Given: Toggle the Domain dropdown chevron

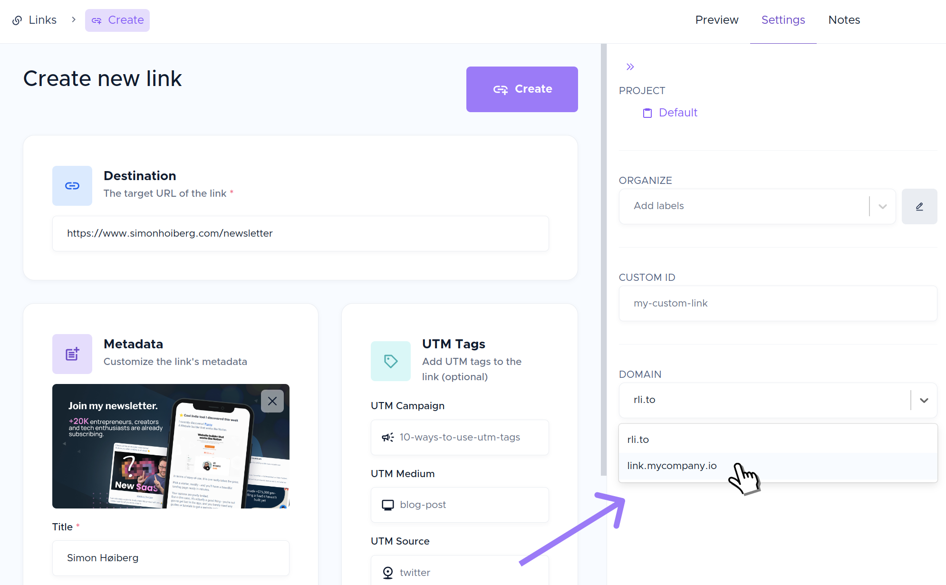Looking at the screenshot, I should (x=924, y=400).
